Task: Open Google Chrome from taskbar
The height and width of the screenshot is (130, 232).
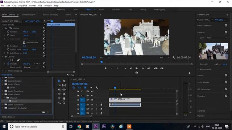Action: pos(79,127)
